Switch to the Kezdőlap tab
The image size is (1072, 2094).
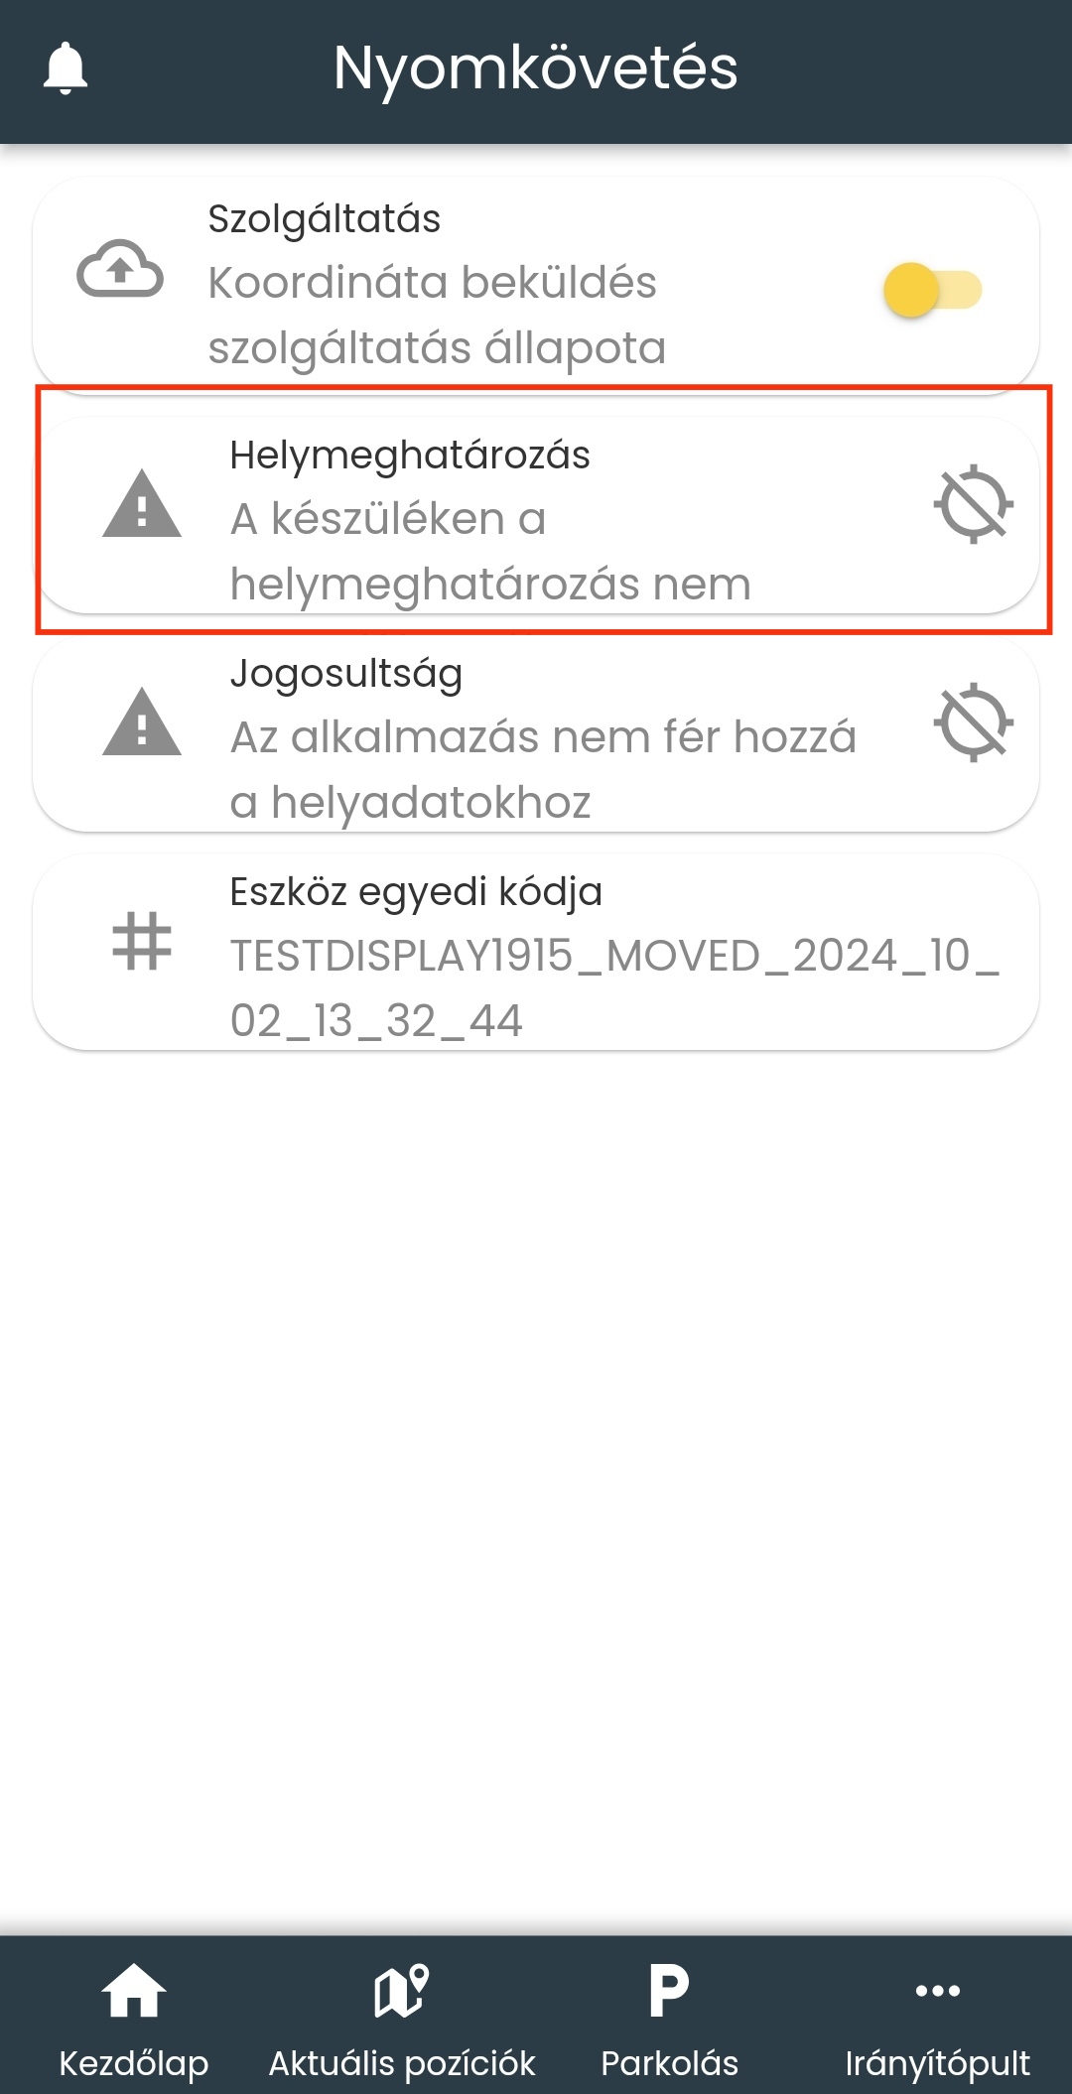[x=134, y=2015]
